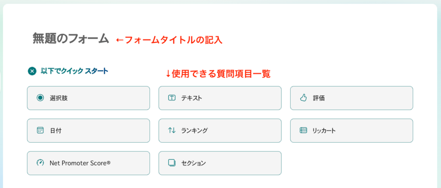Add a 日付 date question
This screenshot has height=188, width=441.
(88, 130)
